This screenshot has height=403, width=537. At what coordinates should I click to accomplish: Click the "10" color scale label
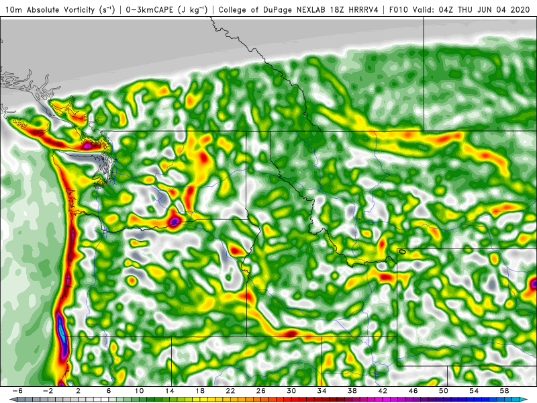click(x=139, y=391)
